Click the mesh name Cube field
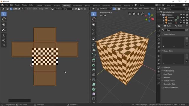 point(175,30)
